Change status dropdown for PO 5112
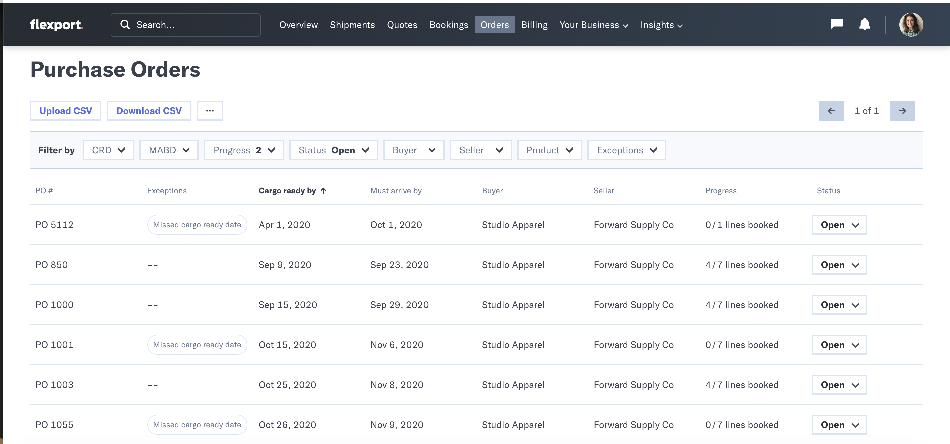Screen dimensions: 950x444 [x=839, y=225]
